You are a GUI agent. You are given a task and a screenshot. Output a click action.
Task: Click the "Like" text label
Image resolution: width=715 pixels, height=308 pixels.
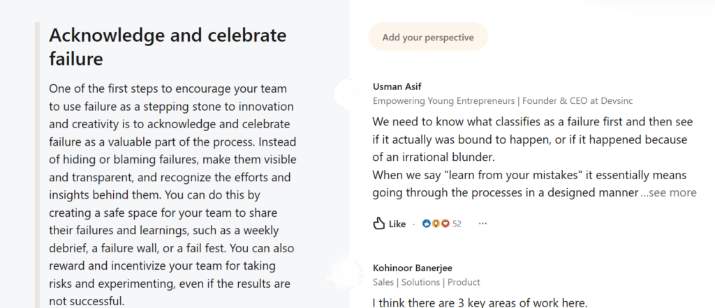coord(397,224)
